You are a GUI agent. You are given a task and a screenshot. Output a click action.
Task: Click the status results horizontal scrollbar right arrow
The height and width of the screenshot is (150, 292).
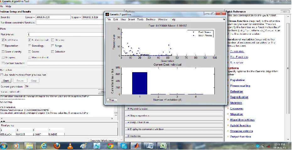(x=112, y=118)
